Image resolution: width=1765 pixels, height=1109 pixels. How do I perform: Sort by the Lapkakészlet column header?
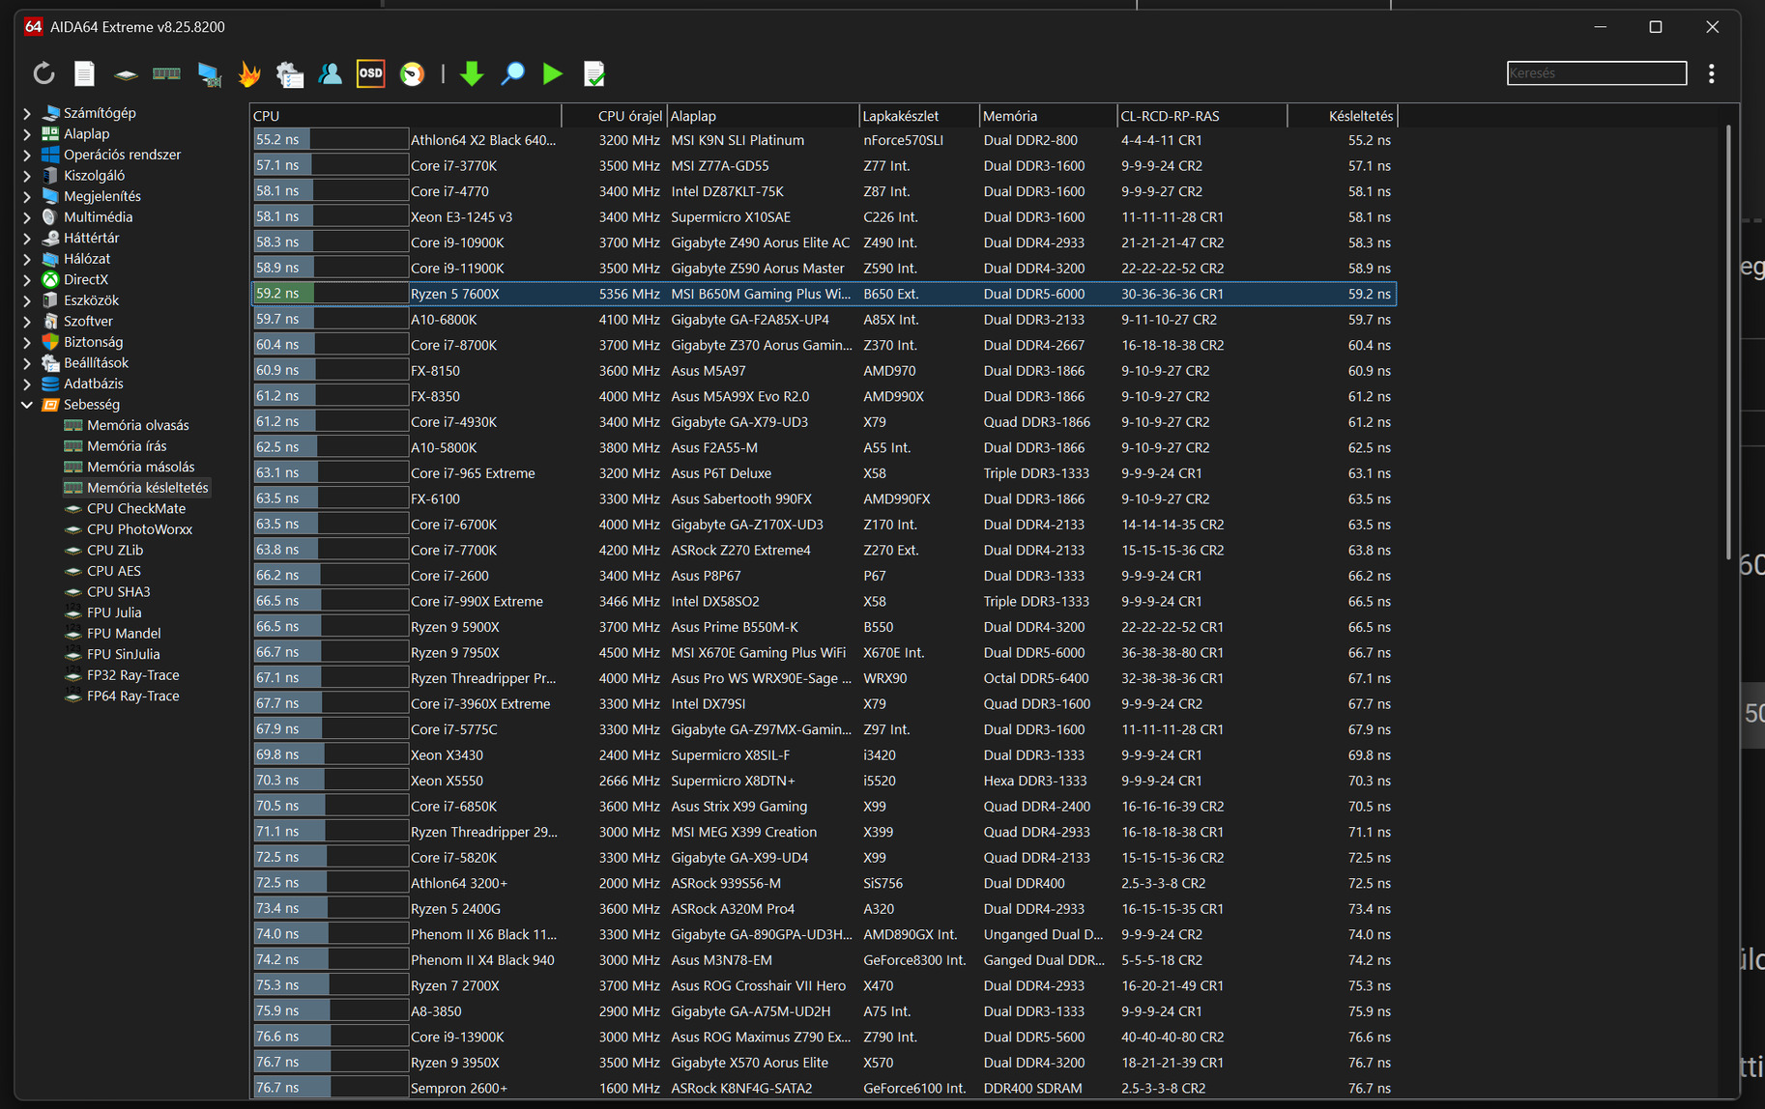point(919,116)
